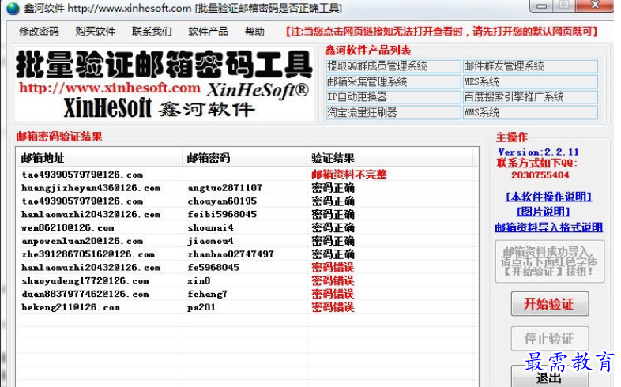Click password cell shounai4
Screen dimensions: 621x387
210,227
